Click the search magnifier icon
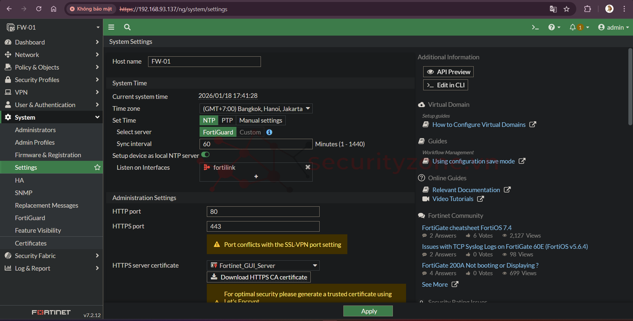 coord(127,27)
